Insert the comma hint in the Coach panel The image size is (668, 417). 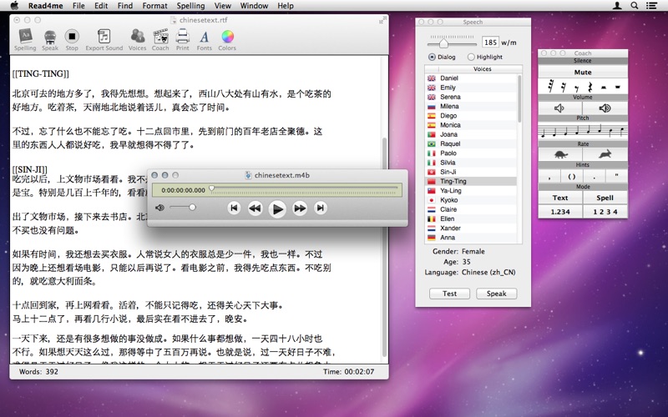[x=549, y=177]
